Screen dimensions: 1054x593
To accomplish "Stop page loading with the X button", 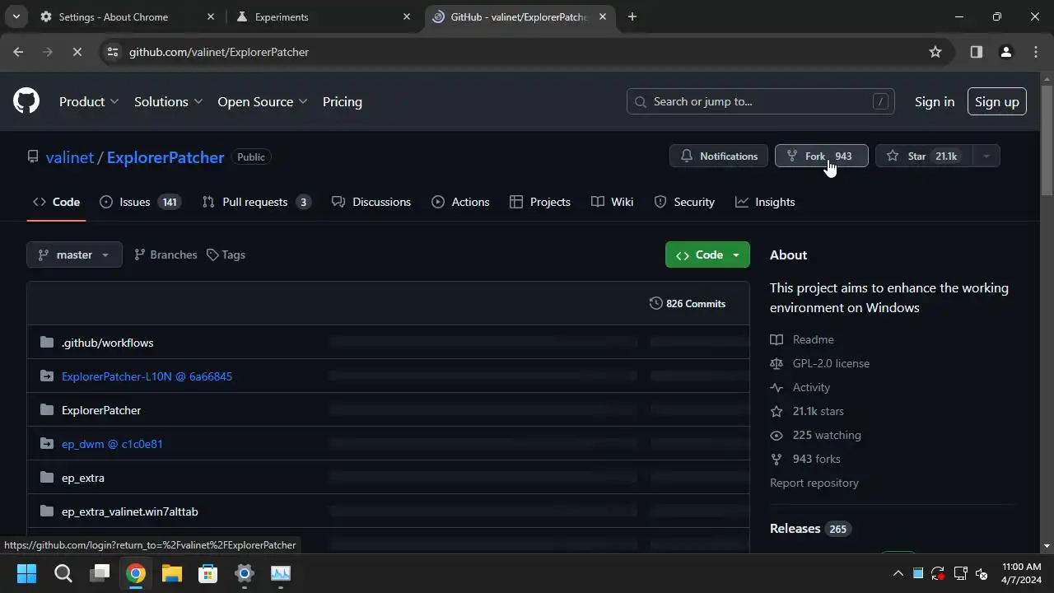I will [x=76, y=52].
